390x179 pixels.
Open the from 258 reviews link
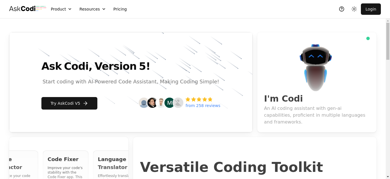[x=203, y=106]
